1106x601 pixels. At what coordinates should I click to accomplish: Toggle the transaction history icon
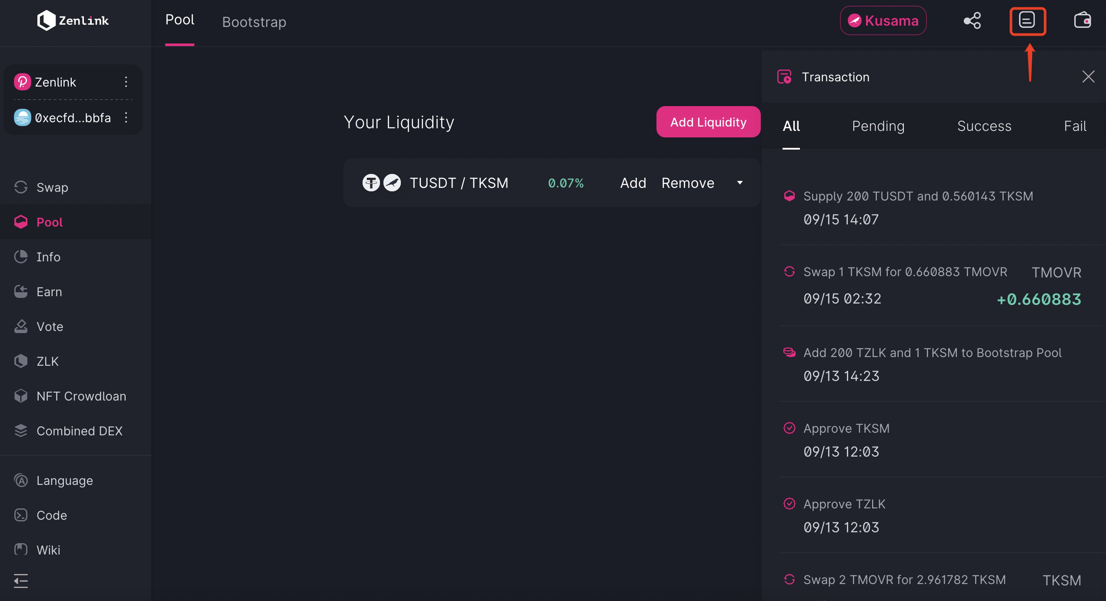(1027, 20)
